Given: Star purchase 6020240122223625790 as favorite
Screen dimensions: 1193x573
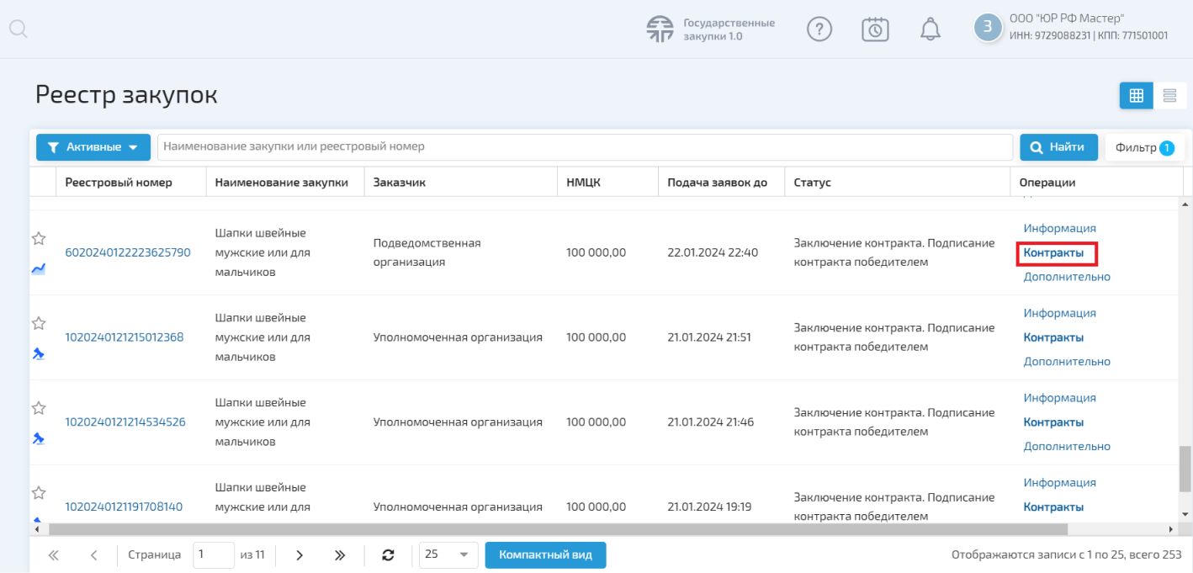Looking at the screenshot, I should coord(38,239).
